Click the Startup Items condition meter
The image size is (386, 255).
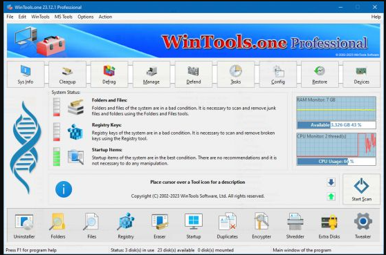coord(57,157)
